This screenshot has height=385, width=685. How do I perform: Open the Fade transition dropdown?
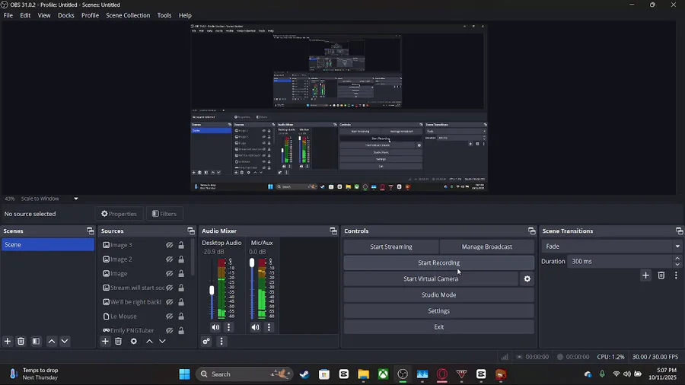[x=612, y=247]
